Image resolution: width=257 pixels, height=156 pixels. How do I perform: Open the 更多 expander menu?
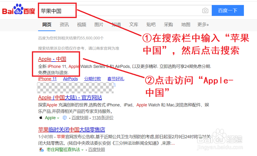203,24
